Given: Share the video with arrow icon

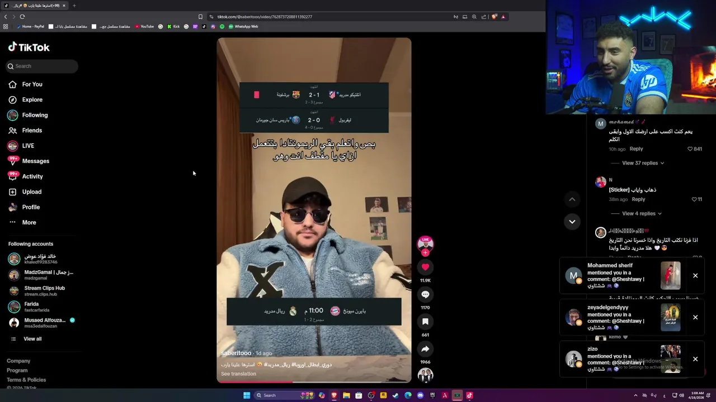Looking at the screenshot, I should click(425, 349).
